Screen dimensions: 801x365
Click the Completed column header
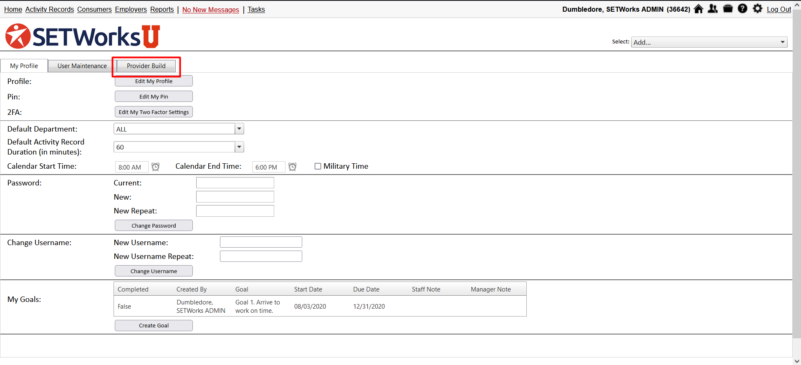[133, 289]
